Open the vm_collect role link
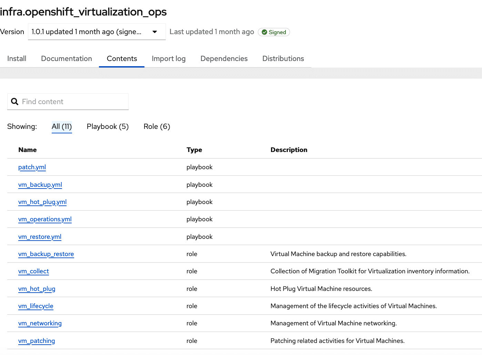 tap(33, 271)
